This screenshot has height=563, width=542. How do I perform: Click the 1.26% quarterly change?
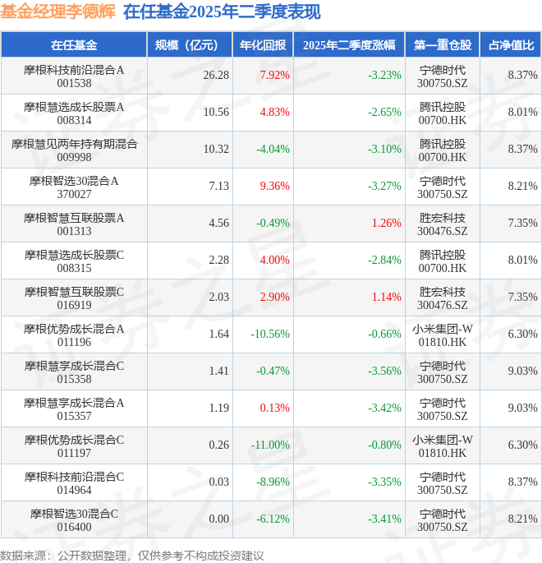[x=387, y=223]
